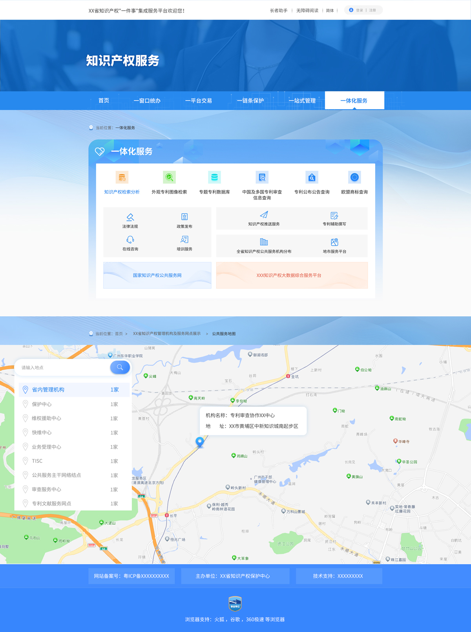
Task: Select 公共服务主干网络结点 in the list
Action: click(74, 475)
